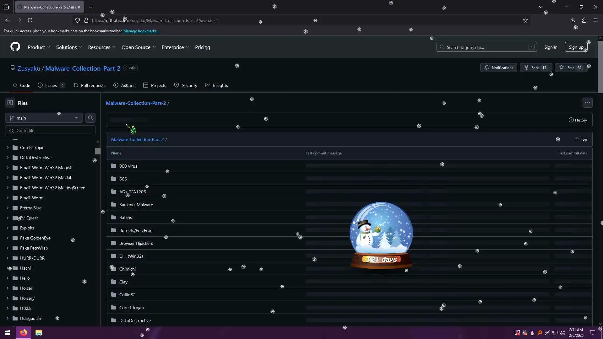603x339 pixels.
Task: Reload the page
Action: point(30,20)
